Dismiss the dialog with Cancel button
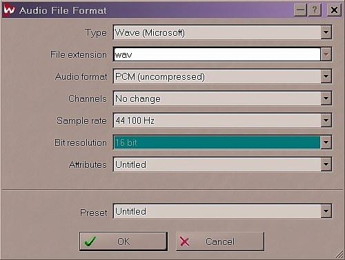 [220, 241]
